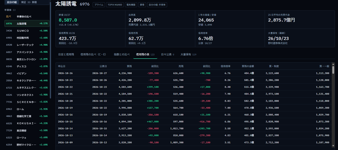The image size is (338, 150).
Task: Open the 大量保有 tab
Action: pos(188,54)
